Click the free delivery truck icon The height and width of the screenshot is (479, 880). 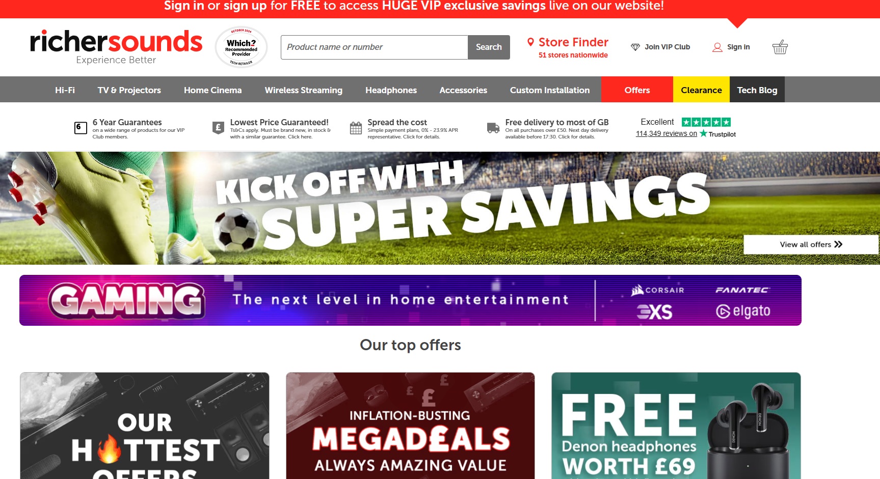pos(493,128)
